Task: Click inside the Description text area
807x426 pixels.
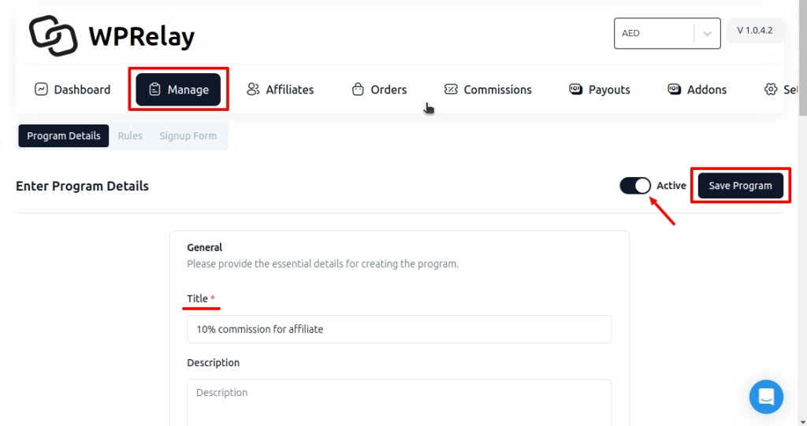Action: 399,402
